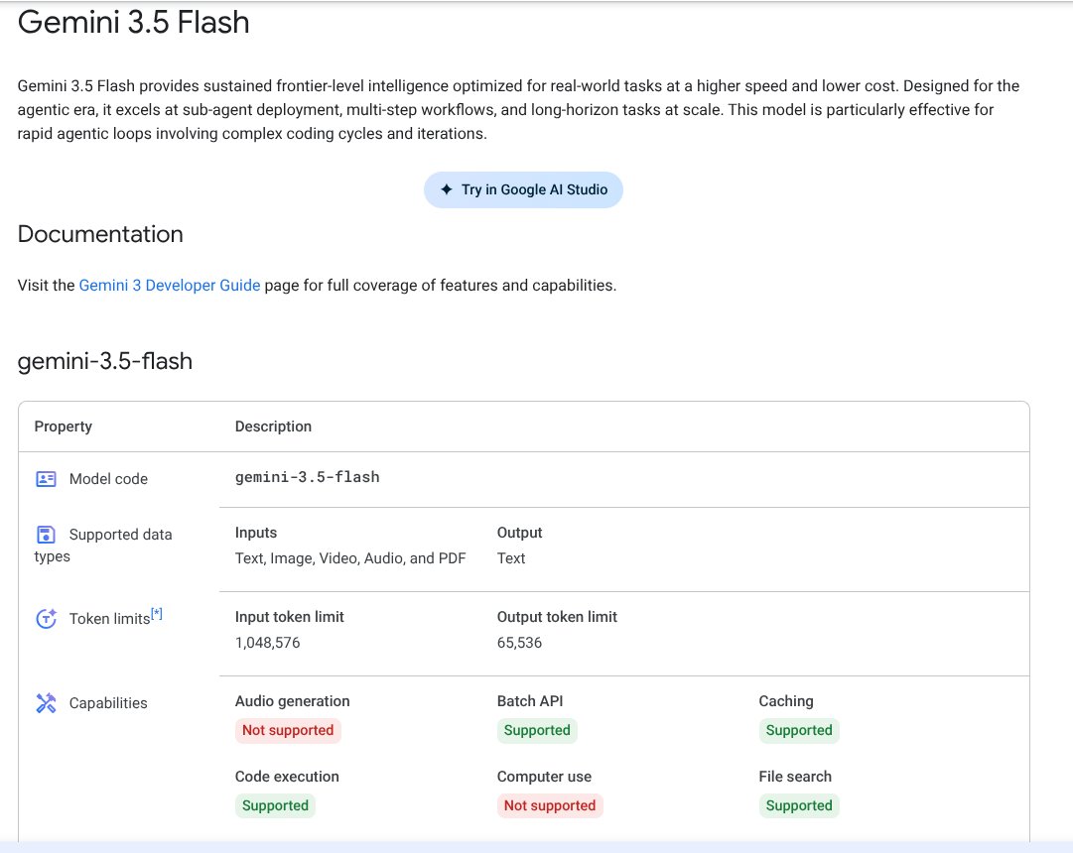Select the 1,048,576 input token value

[268, 643]
